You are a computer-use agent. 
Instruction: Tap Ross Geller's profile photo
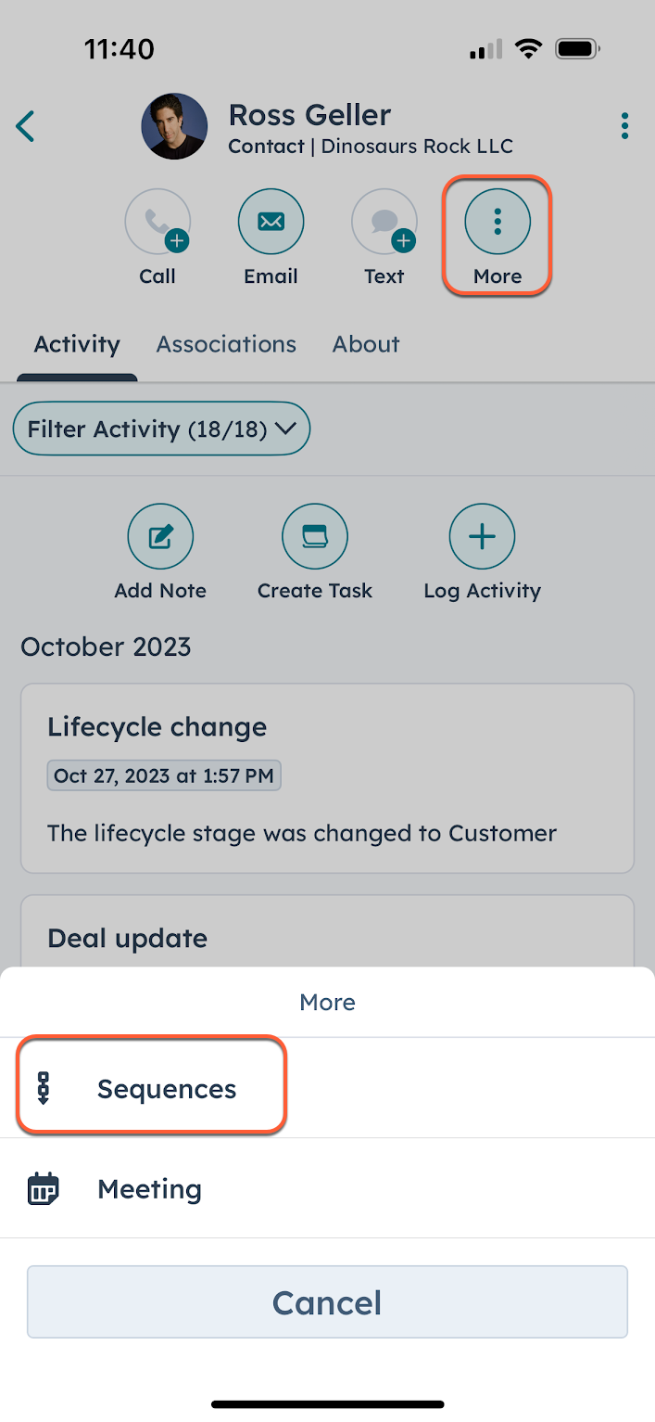point(174,125)
